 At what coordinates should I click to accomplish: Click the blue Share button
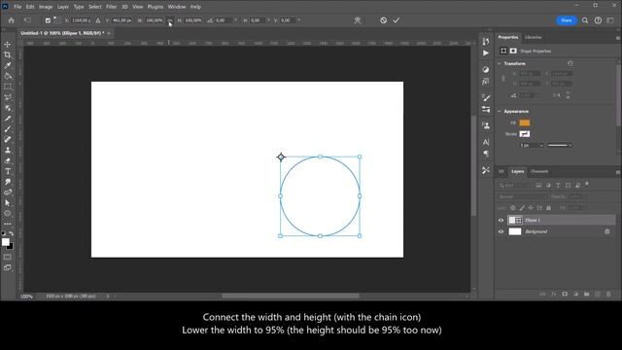pos(566,20)
